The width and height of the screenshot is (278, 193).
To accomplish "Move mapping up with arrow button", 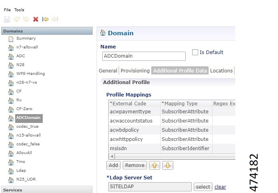I will [154, 165].
